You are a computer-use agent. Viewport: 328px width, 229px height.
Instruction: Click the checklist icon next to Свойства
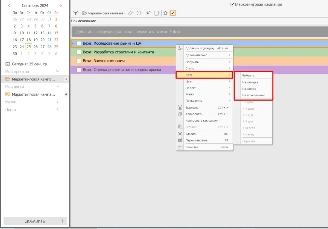(x=180, y=147)
